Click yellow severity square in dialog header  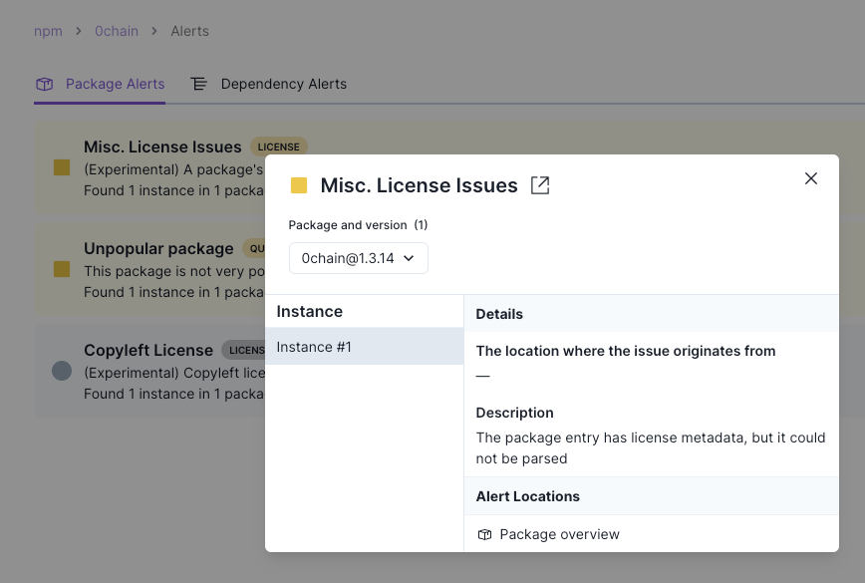coord(299,185)
